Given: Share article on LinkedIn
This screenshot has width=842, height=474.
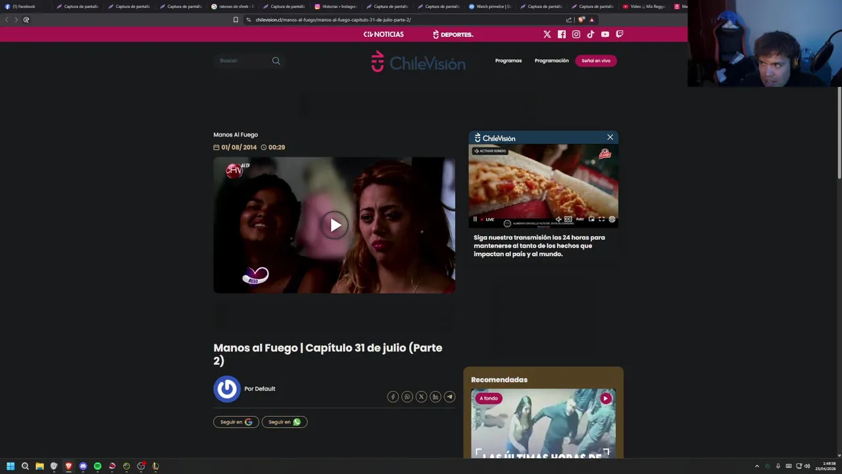Looking at the screenshot, I should pos(435,396).
